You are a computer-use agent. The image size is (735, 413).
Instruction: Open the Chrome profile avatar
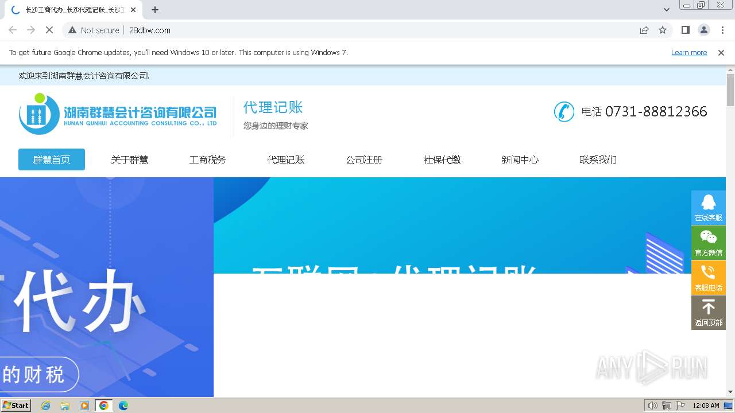[x=704, y=30]
